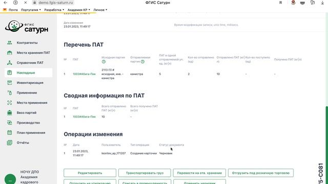The image size is (328, 184).
Task: Click the browser profile account icon
Action: click(15, 3)
